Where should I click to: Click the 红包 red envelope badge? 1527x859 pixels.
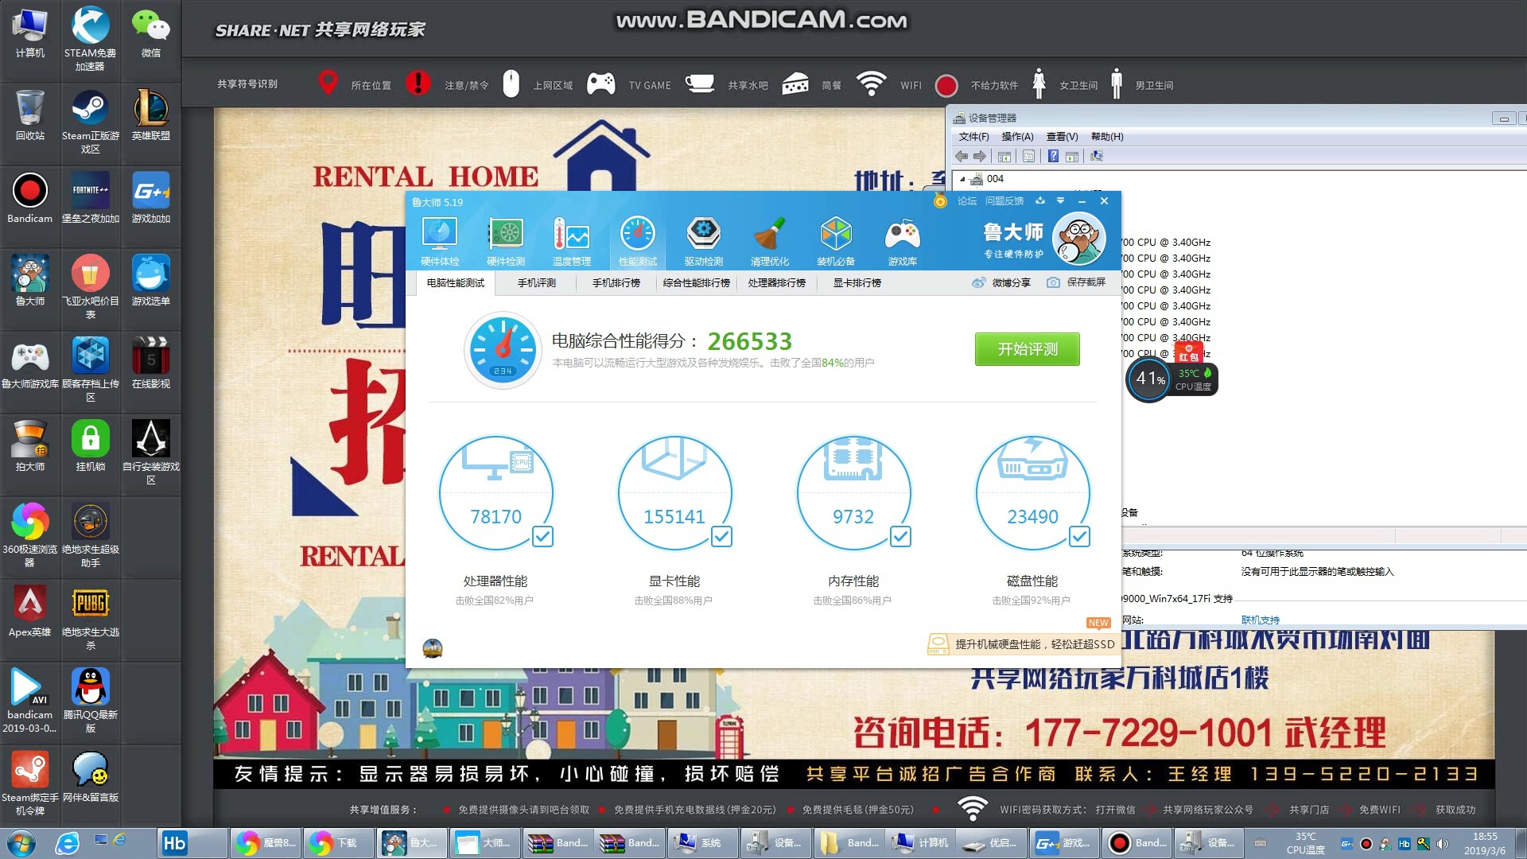1189,352
